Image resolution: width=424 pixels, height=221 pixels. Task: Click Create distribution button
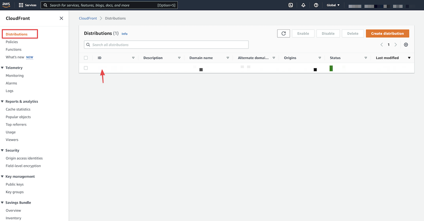click(387, 33)
